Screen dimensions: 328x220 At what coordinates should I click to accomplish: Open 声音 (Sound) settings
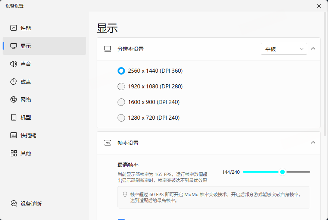point(26,63)
